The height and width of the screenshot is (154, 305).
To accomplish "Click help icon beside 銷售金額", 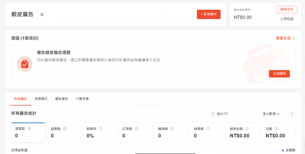I will pos(247,128).
